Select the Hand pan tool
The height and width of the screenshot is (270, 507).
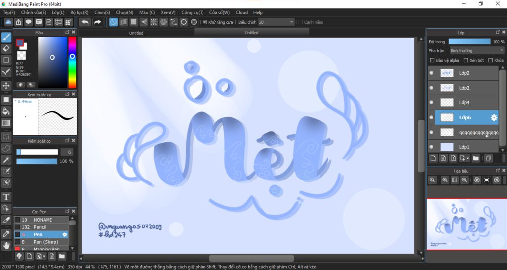coord(6,246)
